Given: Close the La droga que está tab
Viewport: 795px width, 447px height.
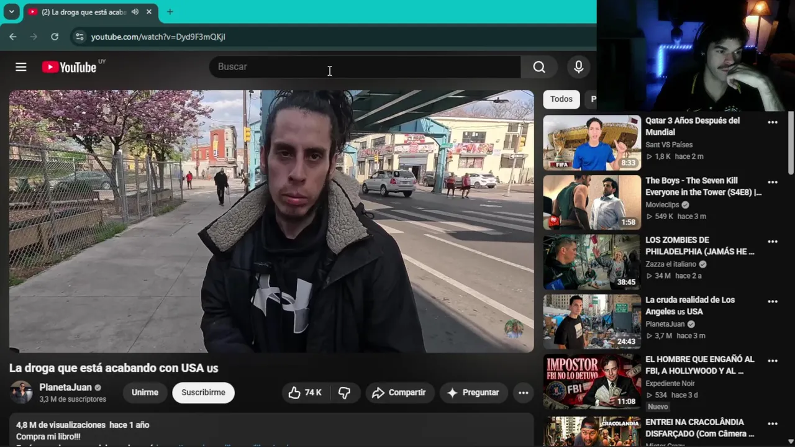Looking at the screenshot, I should 149,12.
